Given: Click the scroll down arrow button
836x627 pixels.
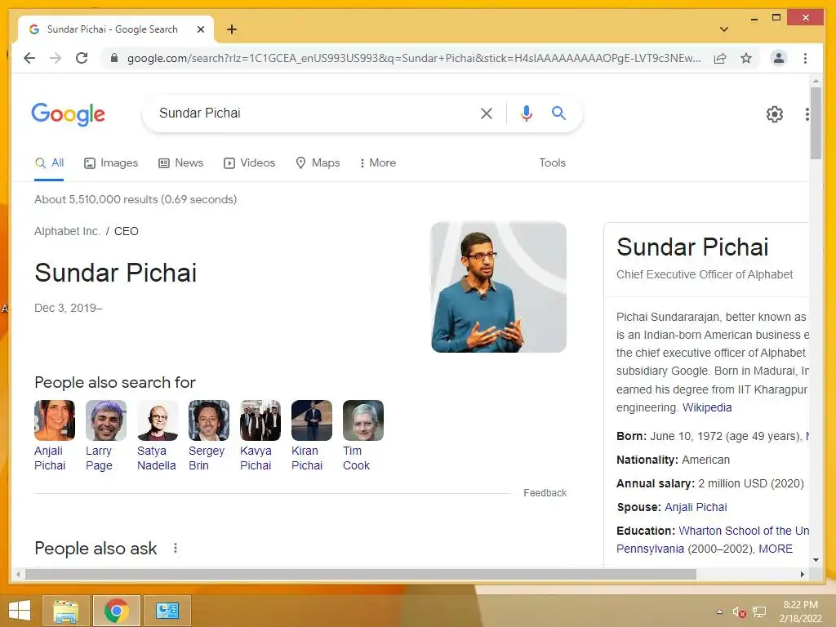Looking at the screenshot, I should pyautogui.click(x=816, y=560).
